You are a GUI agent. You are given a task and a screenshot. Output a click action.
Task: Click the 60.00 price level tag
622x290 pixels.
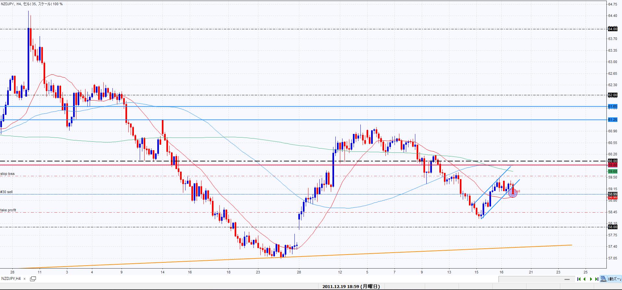coord(613,161)
